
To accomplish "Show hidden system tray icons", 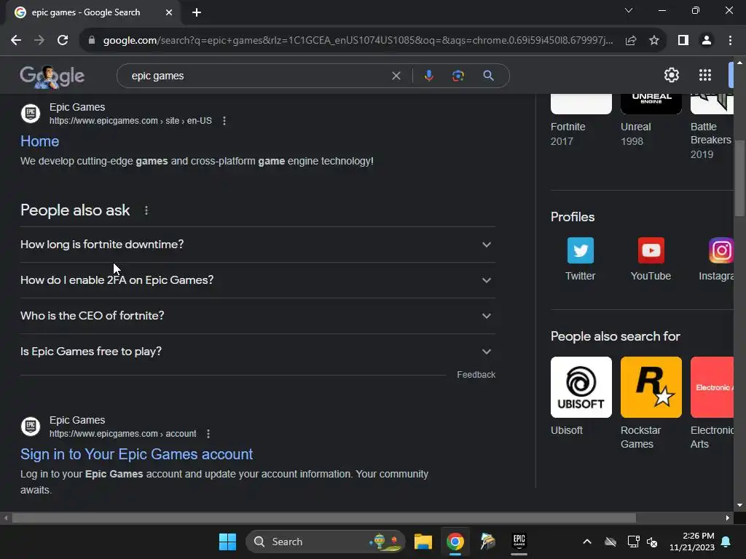I will pos(587,542).
